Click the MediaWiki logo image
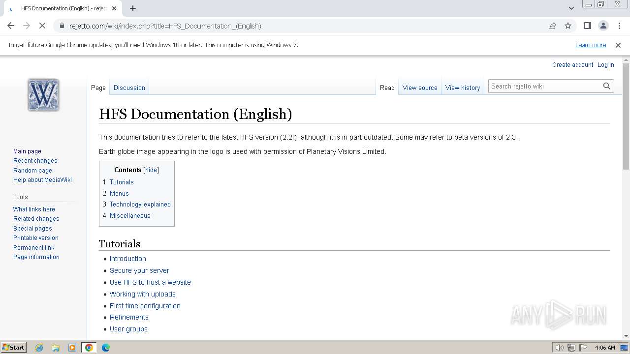 tap(43, 94)
